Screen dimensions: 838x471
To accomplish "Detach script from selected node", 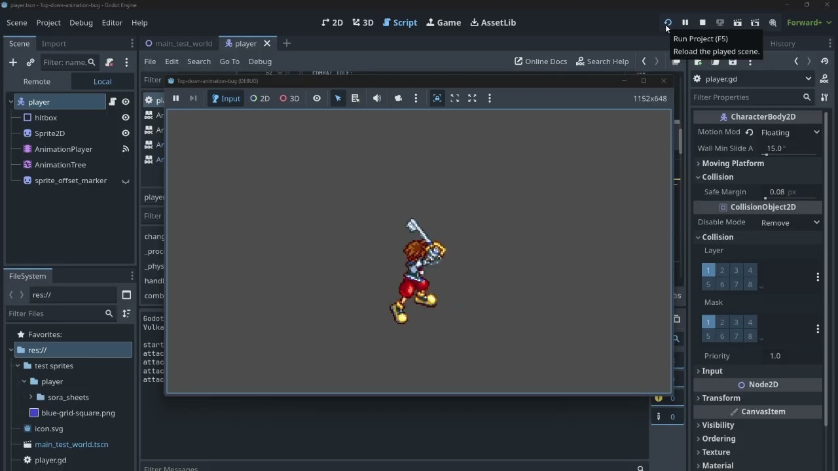I will [x=109, y=62].
